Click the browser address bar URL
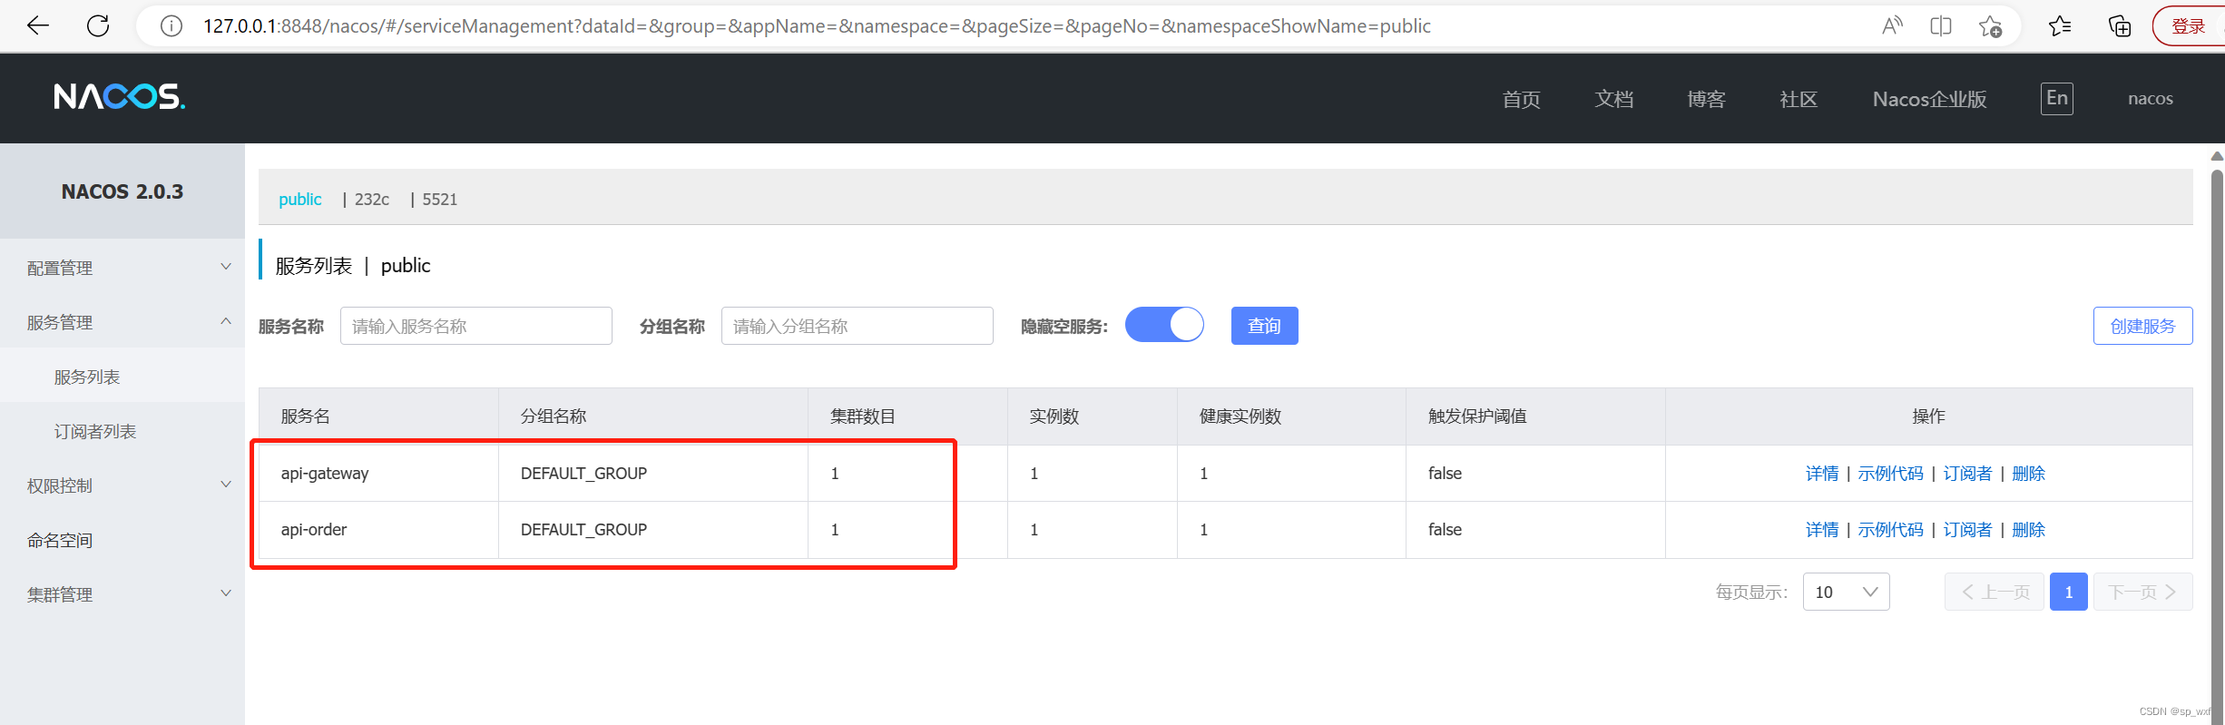The width and height of the screenshot is (2225, 725). (x=817, y=26)
